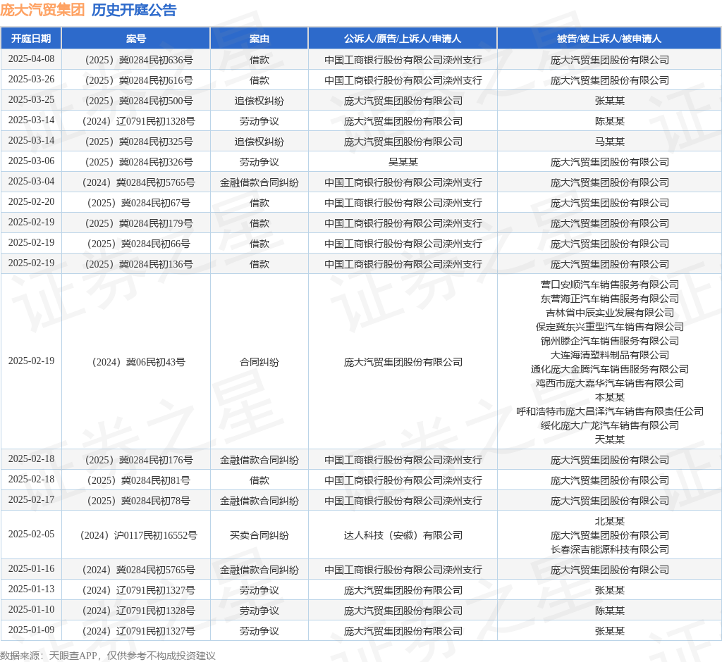Select date cell 2025-03-25
Screen dimensions: 722x662
pyautogui.click(x=31, y=99)
